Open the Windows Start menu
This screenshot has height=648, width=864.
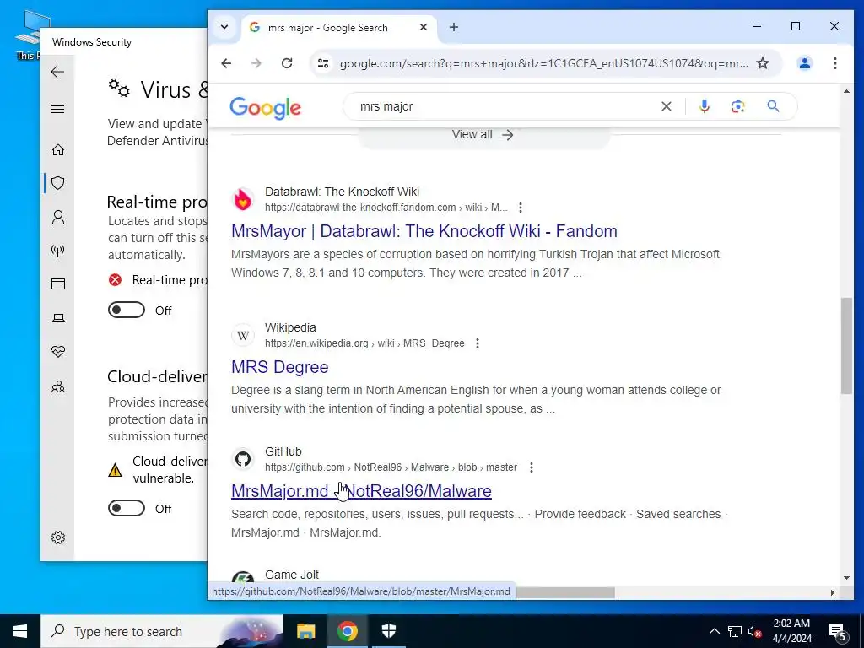coord(20,631)
